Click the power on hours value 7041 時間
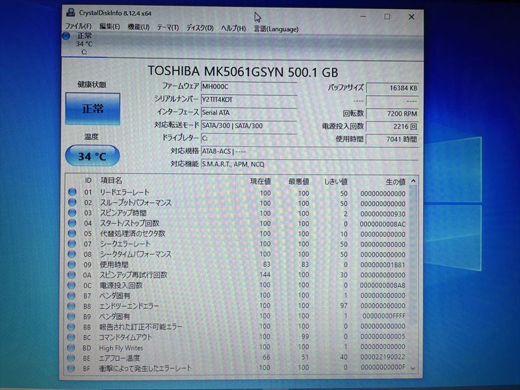The image size is (520, 390). (x=392, y=139)
